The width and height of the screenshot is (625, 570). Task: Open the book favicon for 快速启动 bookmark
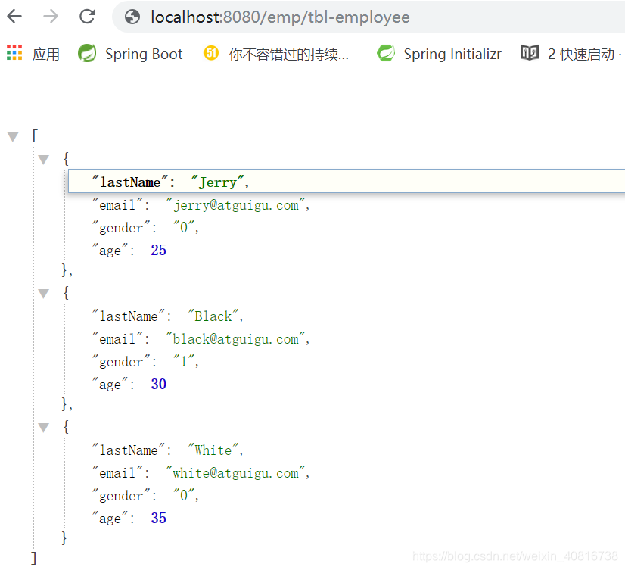click(x=530, y=53)
